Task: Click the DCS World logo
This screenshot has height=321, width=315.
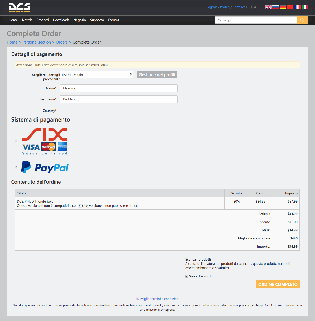Action: coord(20,8)
